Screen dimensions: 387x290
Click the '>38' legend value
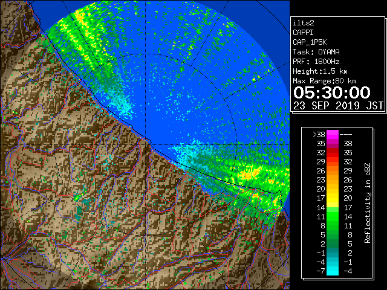[x=319, y=135]
